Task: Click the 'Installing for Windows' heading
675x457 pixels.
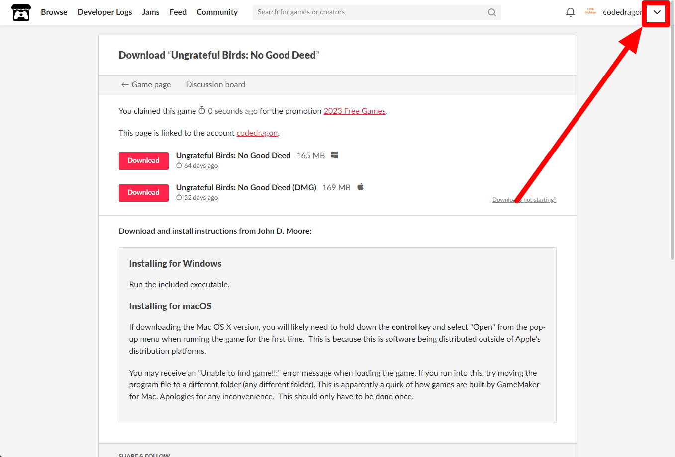Action: (175, 264)
